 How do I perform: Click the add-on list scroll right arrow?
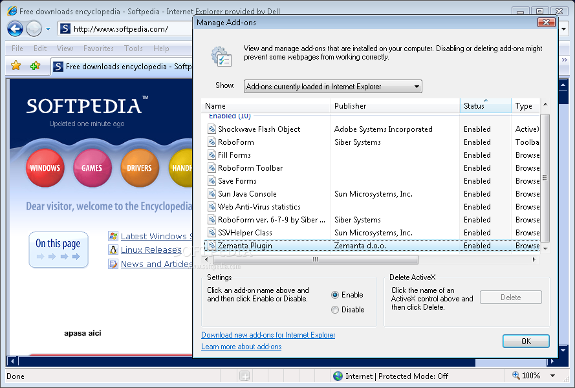[x=534, y=259]
